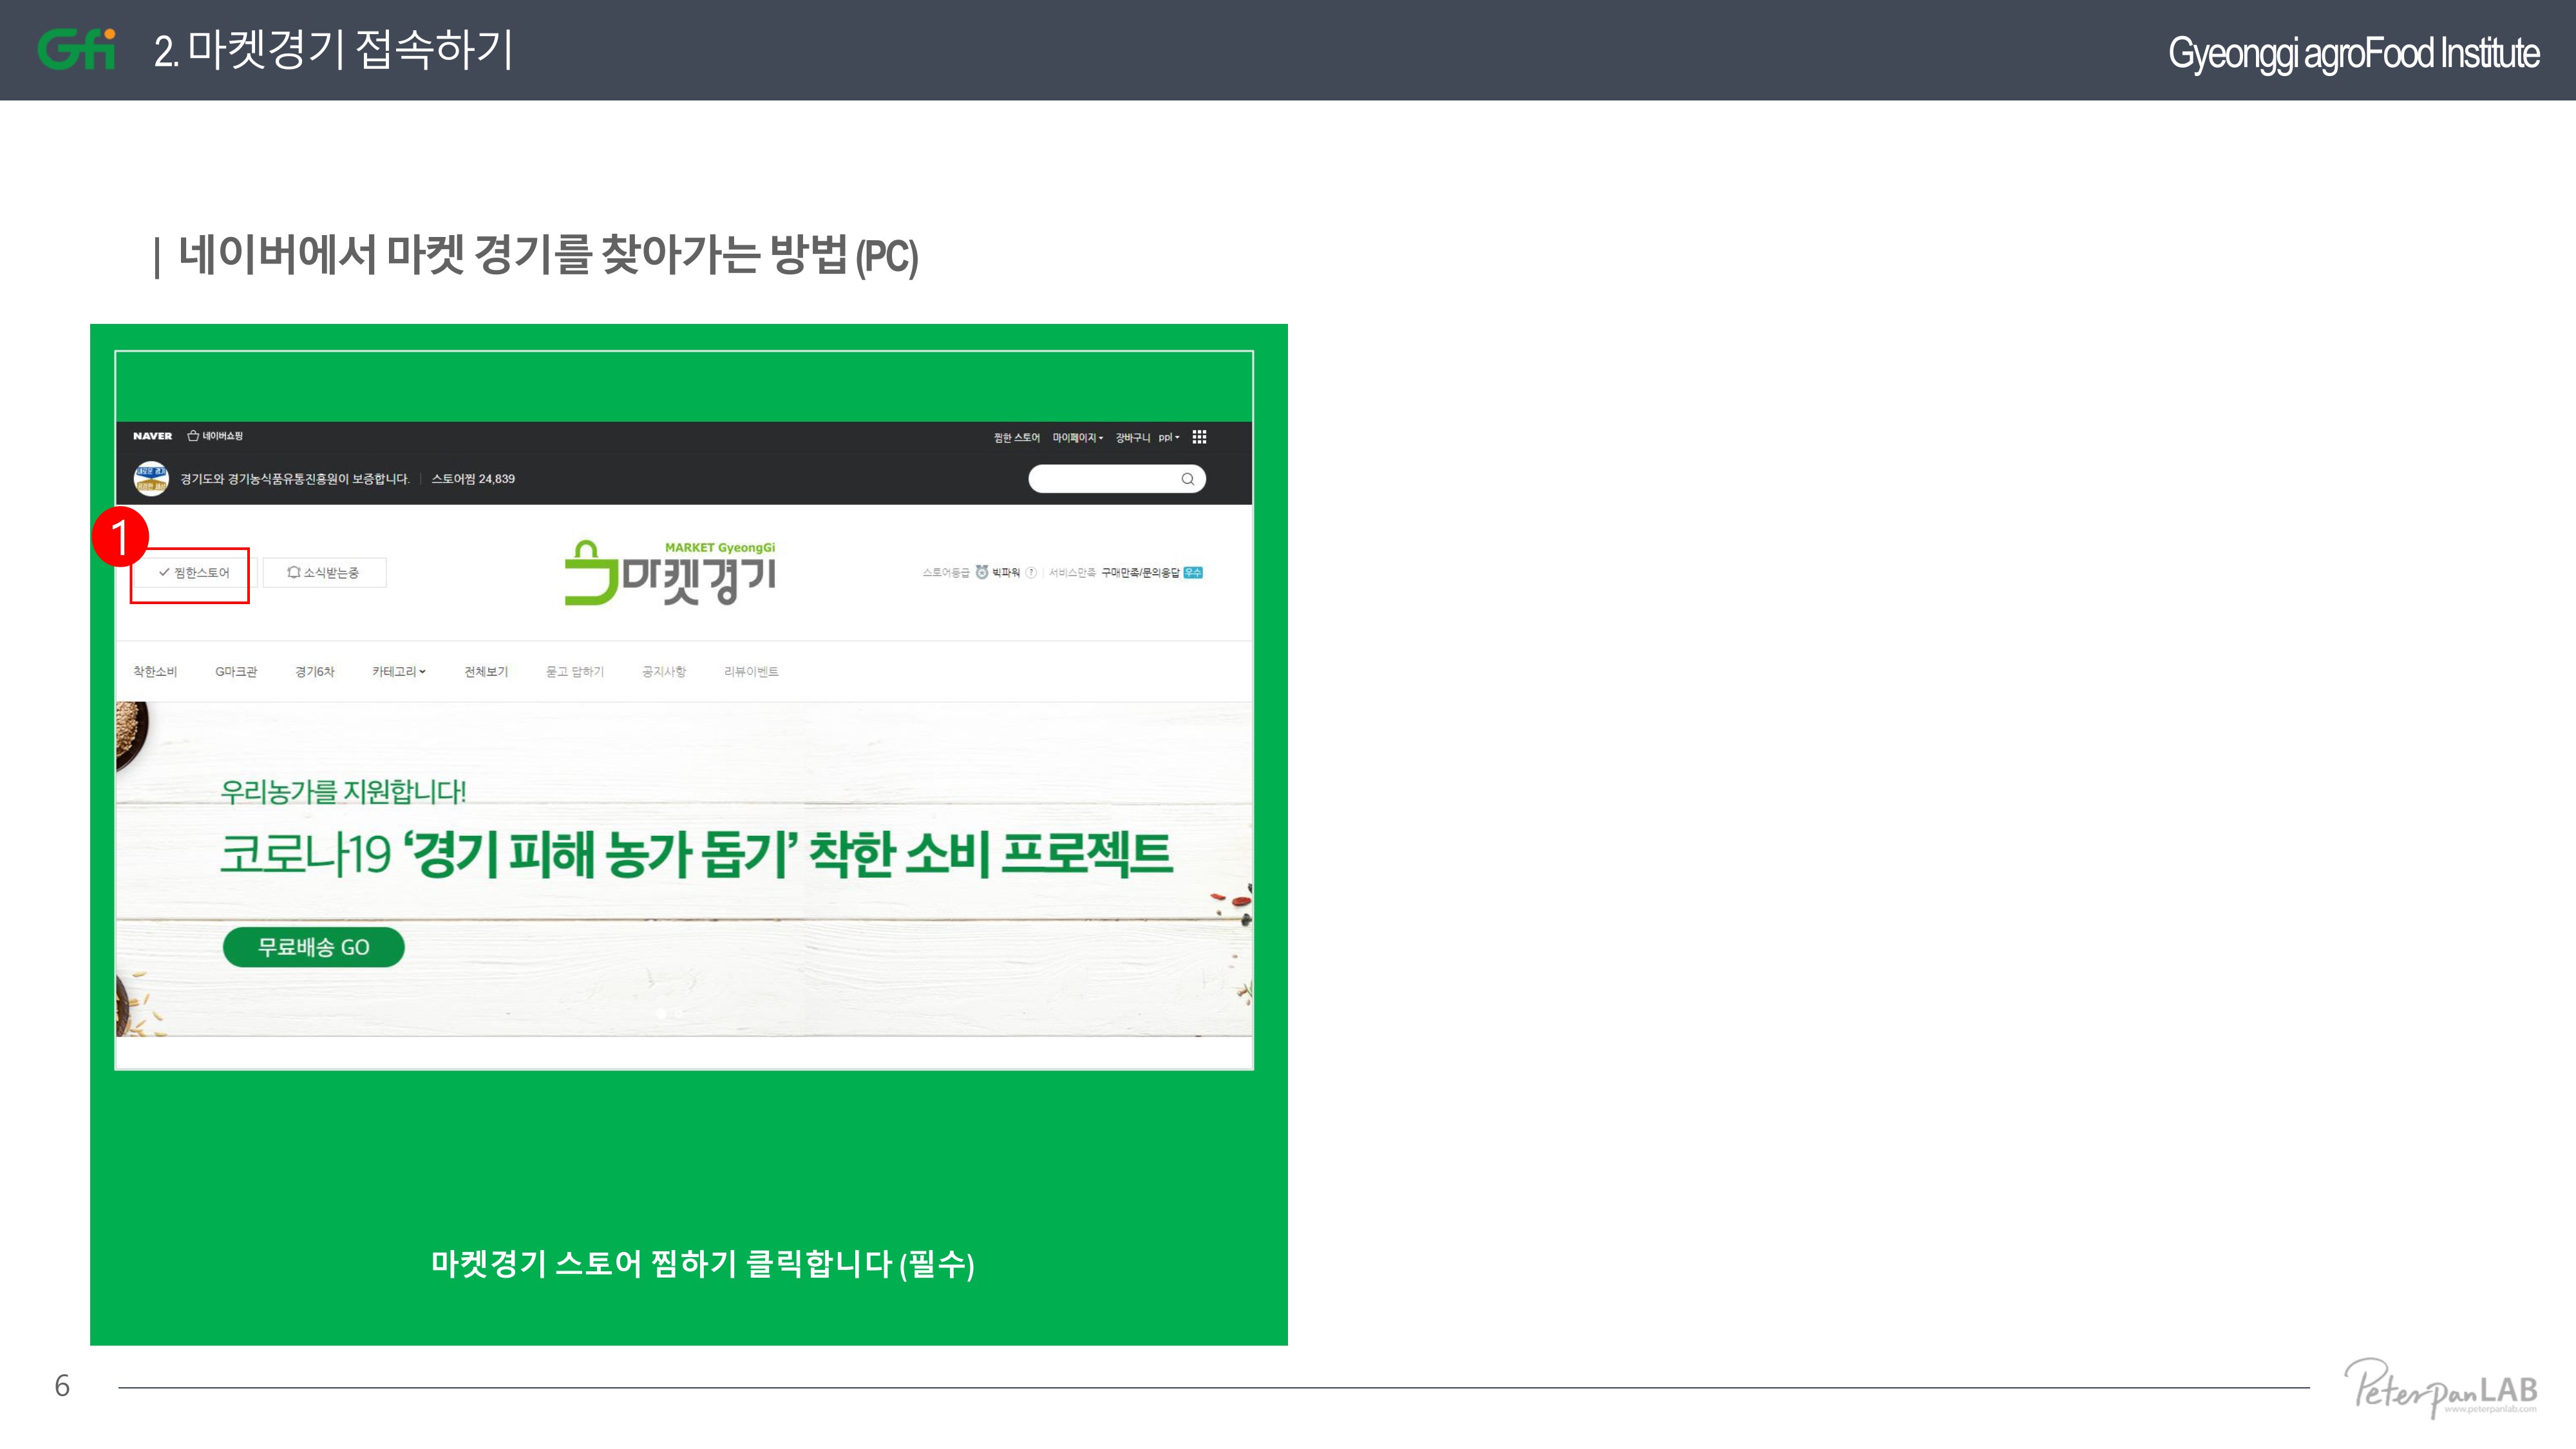This screenshot has width=2576, height=1449.
Task: Expand the 마이페이지 dropdown
Action: (x=1078, y=438)
